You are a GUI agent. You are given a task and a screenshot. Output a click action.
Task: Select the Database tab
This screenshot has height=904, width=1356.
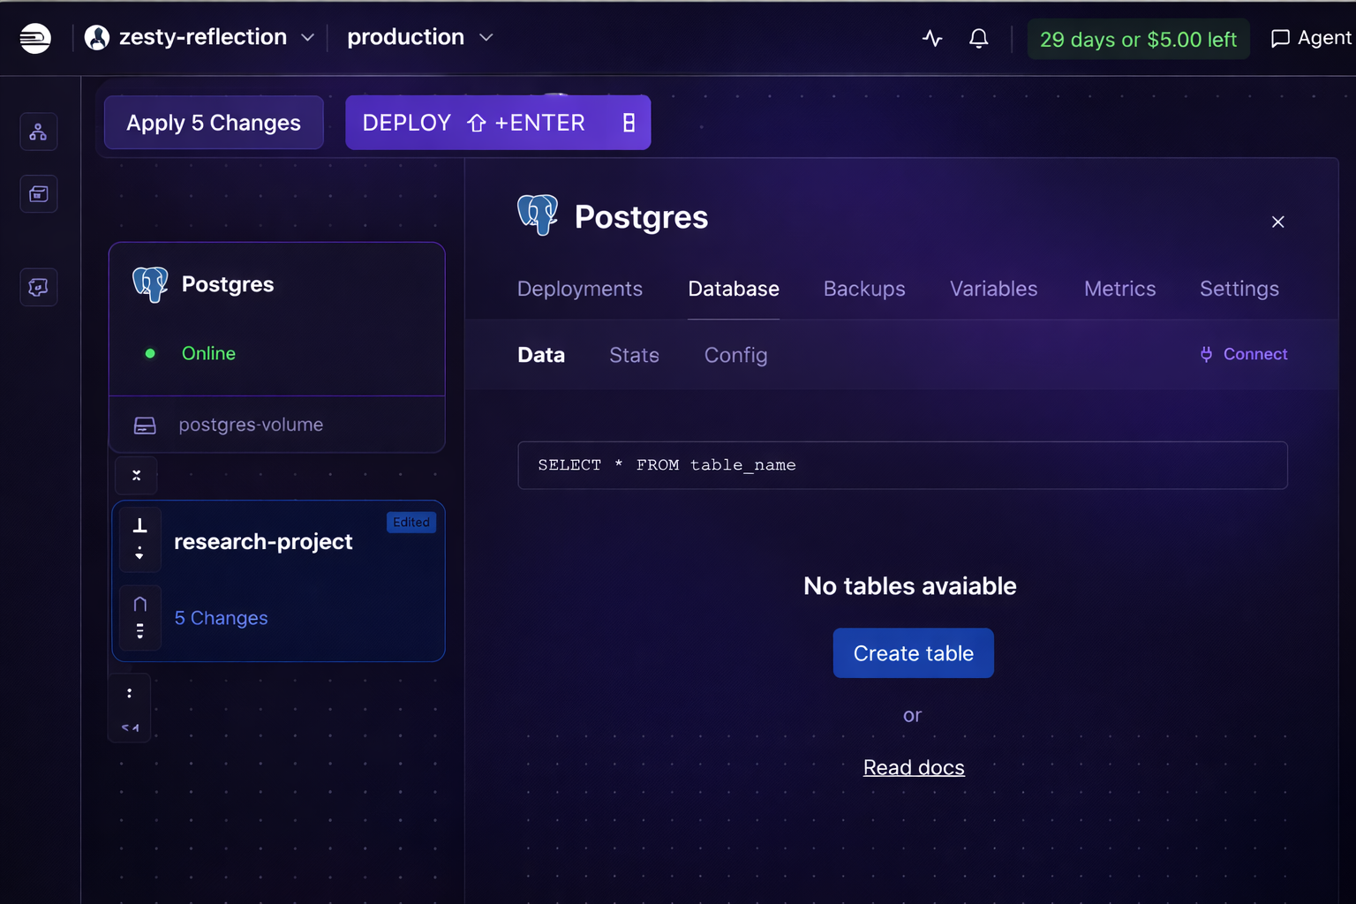point(734,289)
